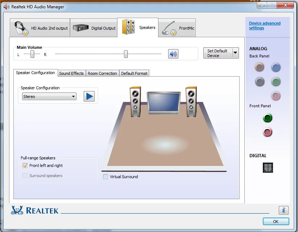Click the digital optical output connector icon
The height and width of the screenshot is (232, 298).
[x=268, y=168]
